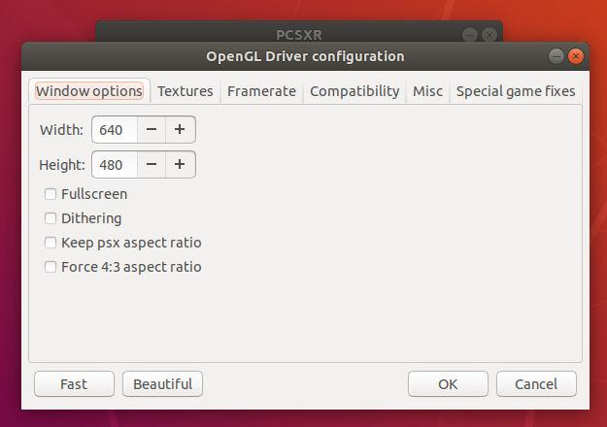607x427 pixels.
Task: Minimize the PCSXR window behind
Action: [x=470, y=35]
